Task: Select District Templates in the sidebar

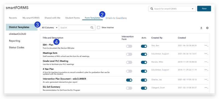Action: (x=22, y=27)
